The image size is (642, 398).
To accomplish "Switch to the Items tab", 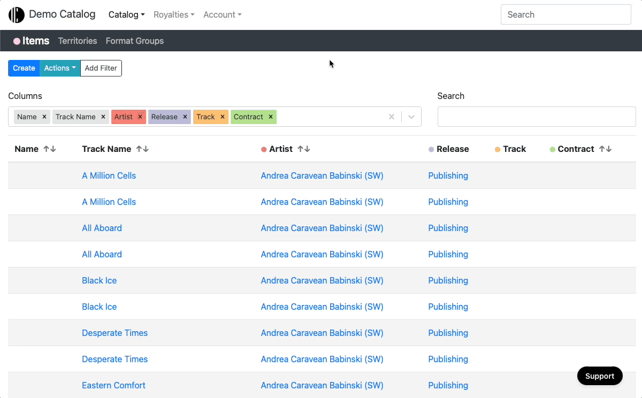I will coord(32,41).
